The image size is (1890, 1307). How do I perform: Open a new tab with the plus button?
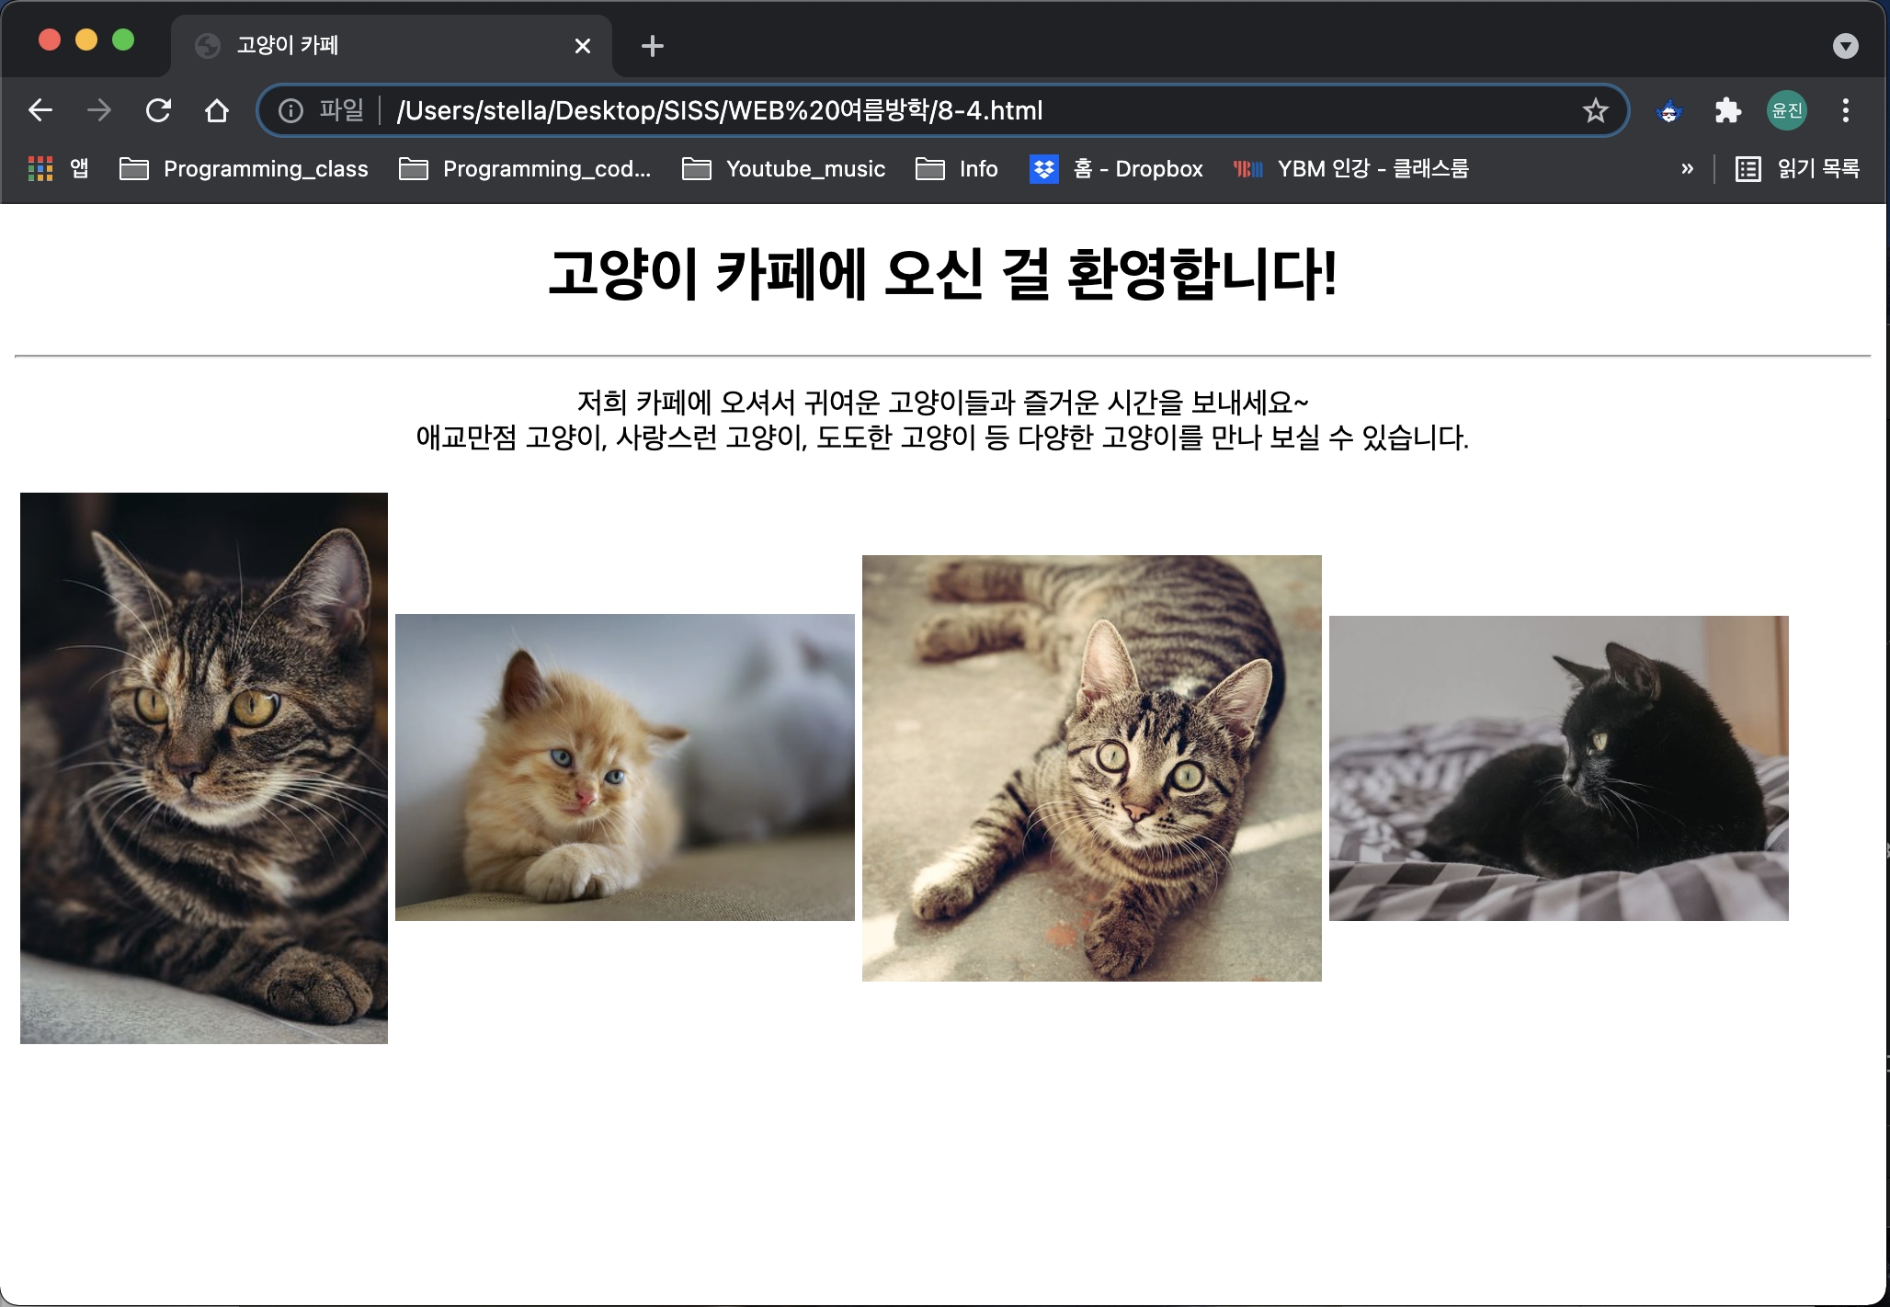pos(652,46)
